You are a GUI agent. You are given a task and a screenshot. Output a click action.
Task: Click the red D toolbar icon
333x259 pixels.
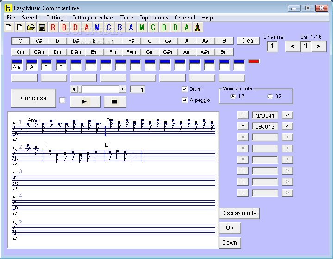tap(75, 27)
